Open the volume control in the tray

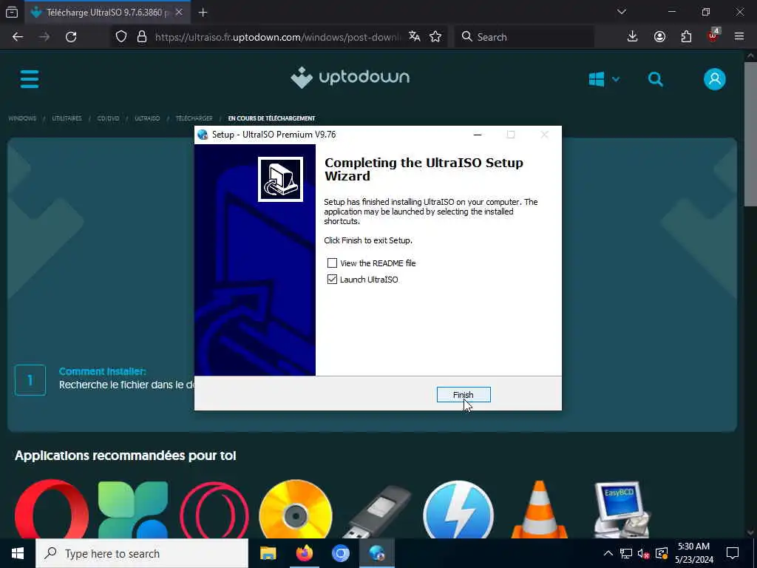tap(643, 553)
